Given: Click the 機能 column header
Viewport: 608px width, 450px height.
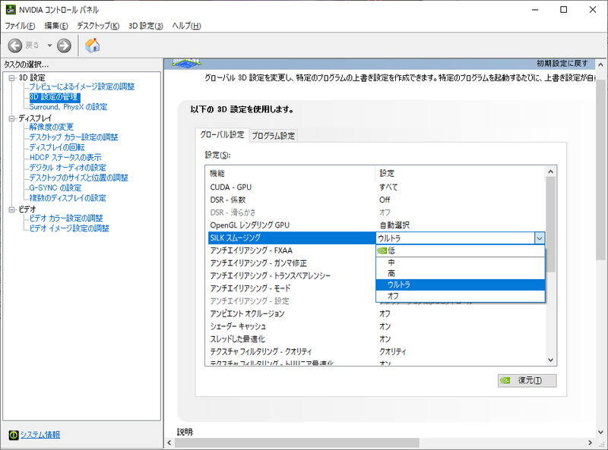Looking at the screenshot, I should (x=292, y=174).
